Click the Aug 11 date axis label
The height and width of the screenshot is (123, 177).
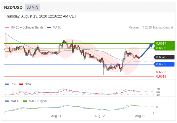pos(56,116)
